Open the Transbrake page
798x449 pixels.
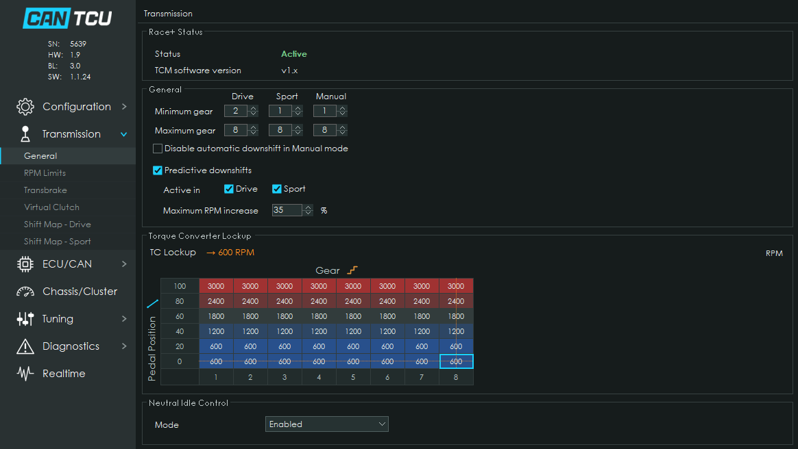[x=68, y=190]
